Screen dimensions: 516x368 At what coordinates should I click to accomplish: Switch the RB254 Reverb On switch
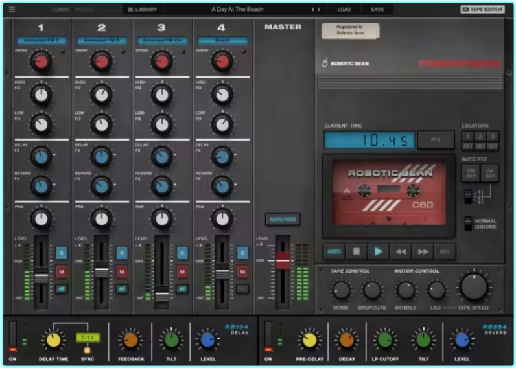[x=268, y=336]
